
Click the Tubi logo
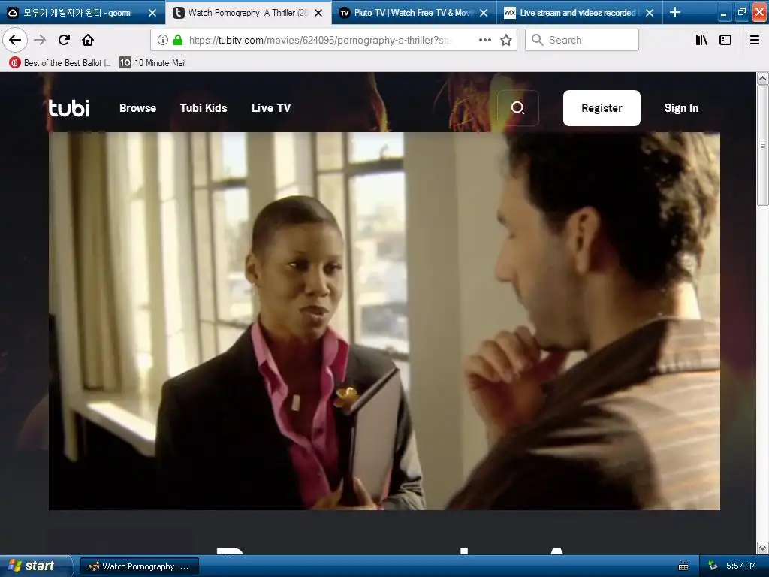tap(69, 108)
